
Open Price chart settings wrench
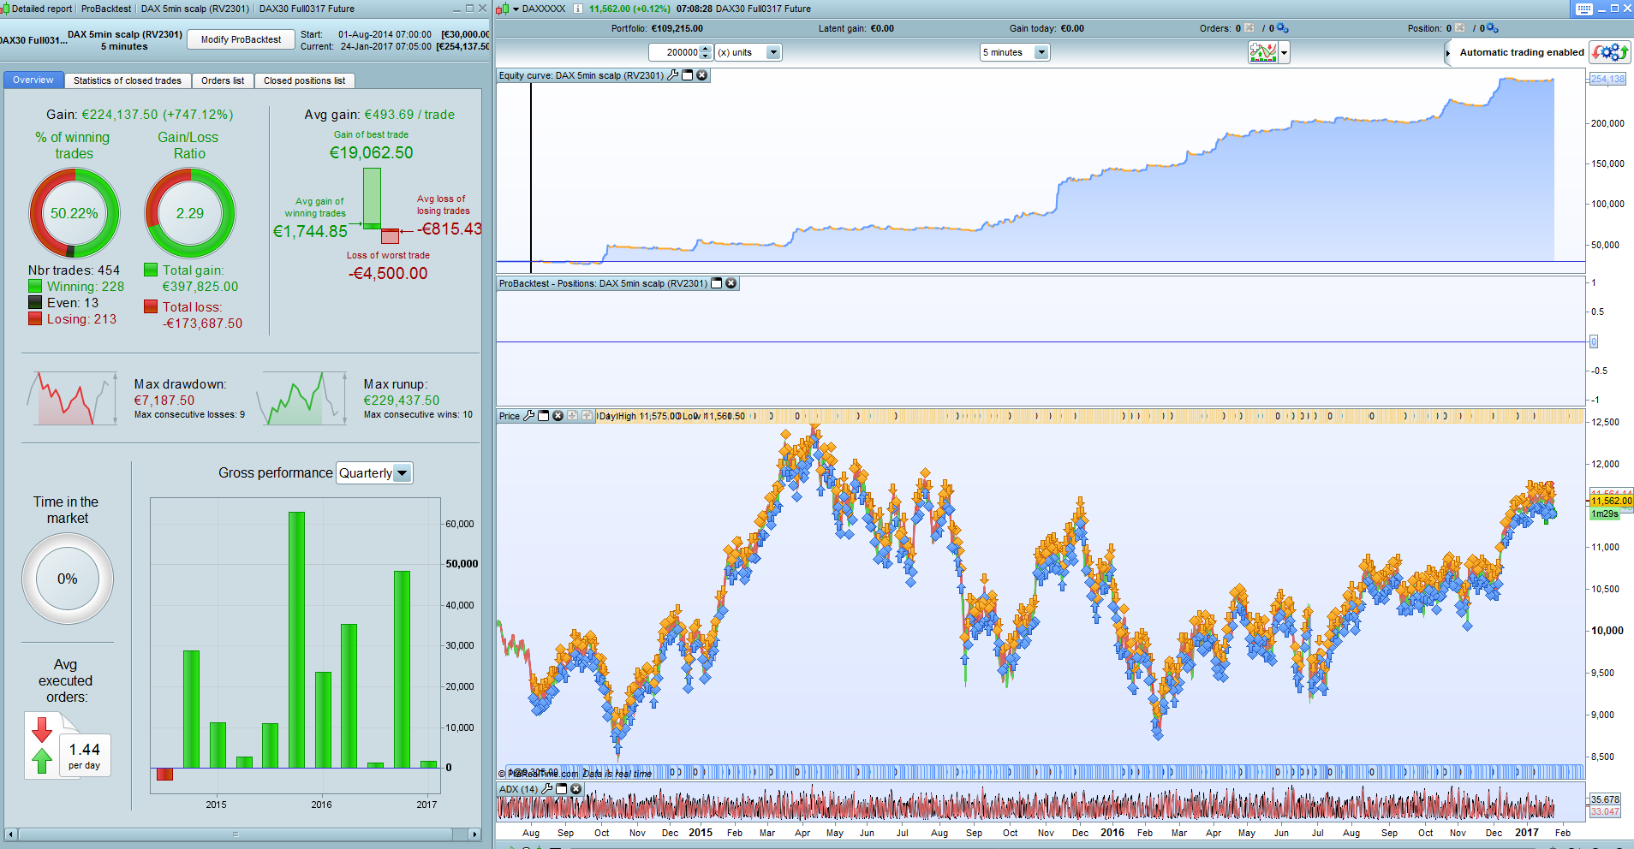[529, 416]
